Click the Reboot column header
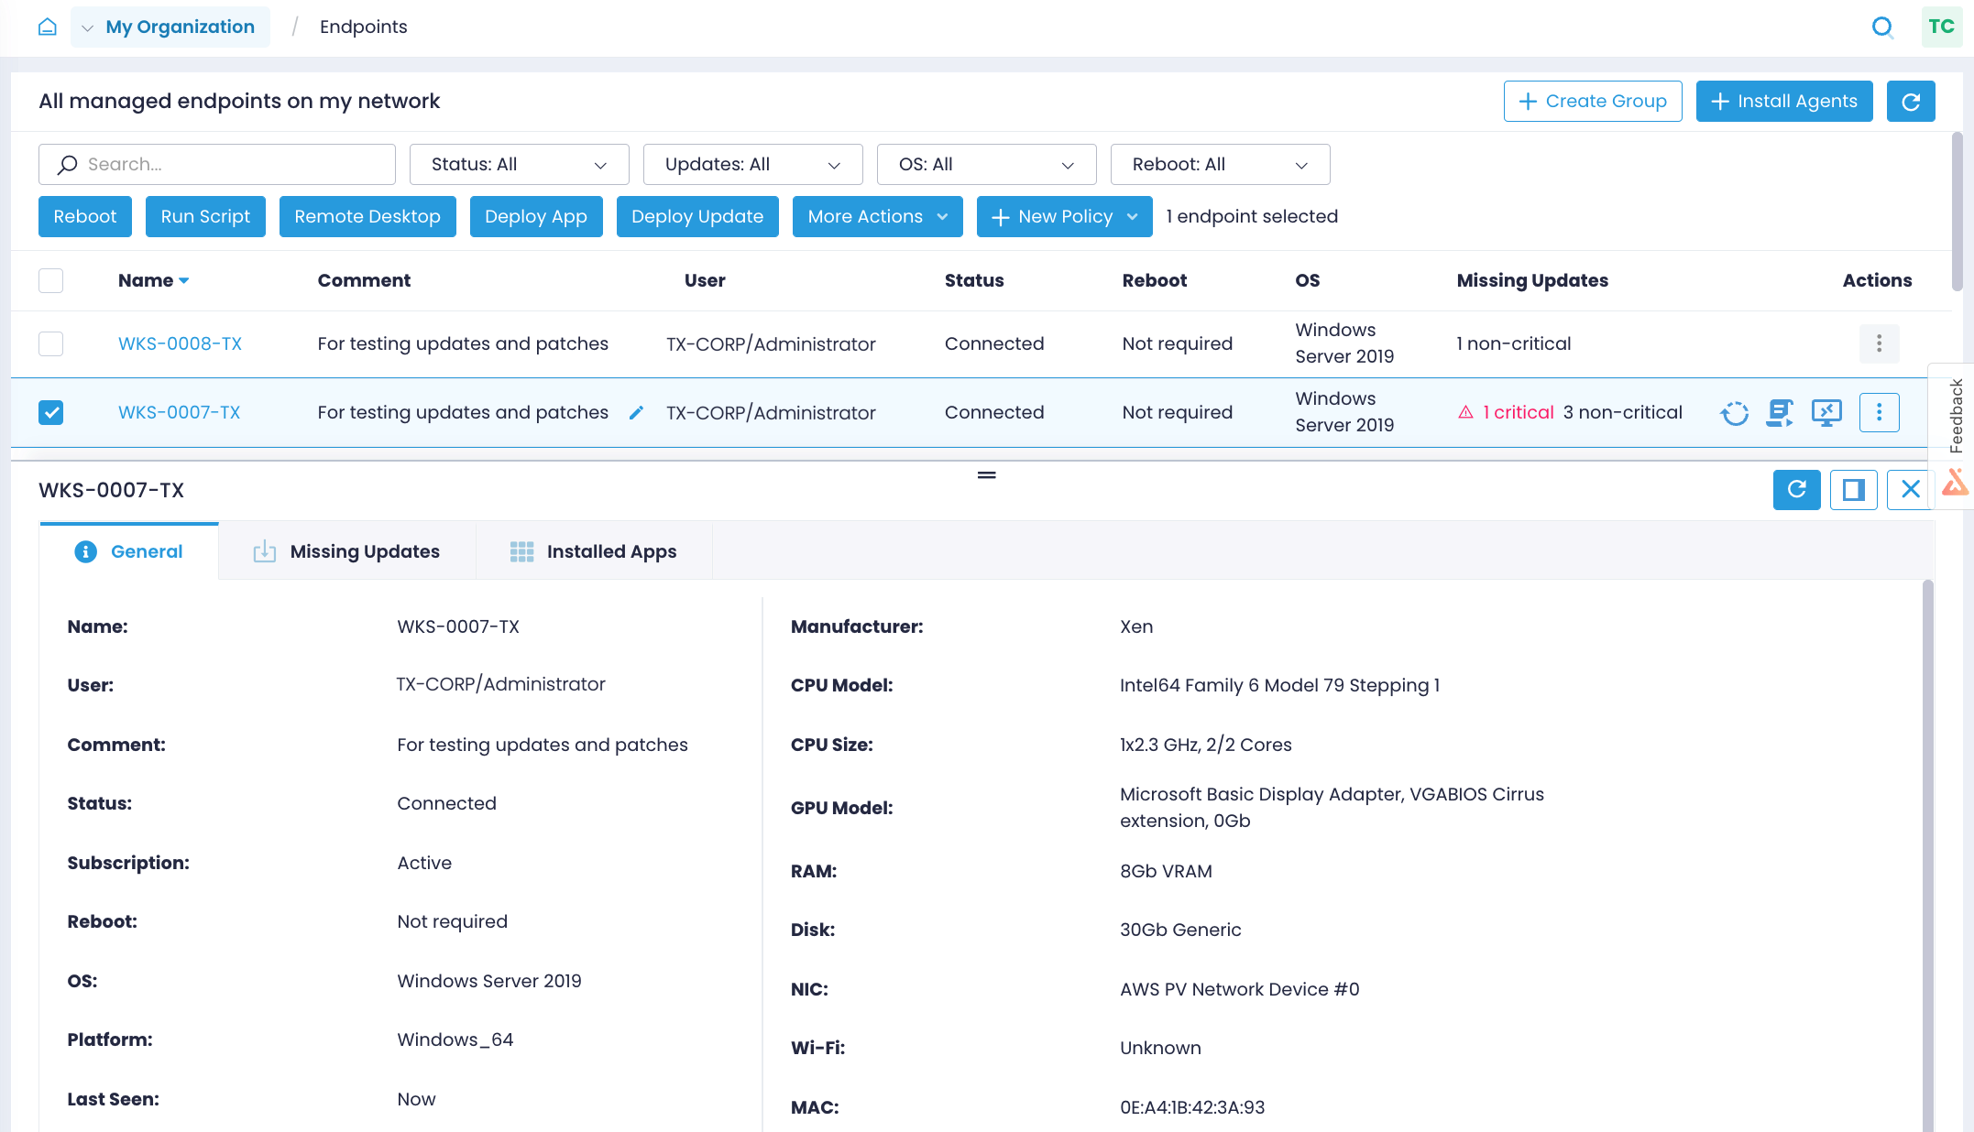The image size is (1974, 1132). (1155, 280)
